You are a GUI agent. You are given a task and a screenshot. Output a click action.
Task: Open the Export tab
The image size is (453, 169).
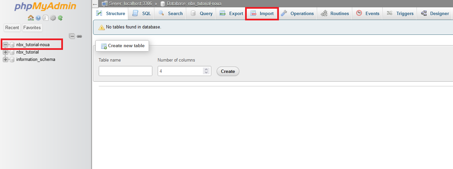(x=231, y=14)
